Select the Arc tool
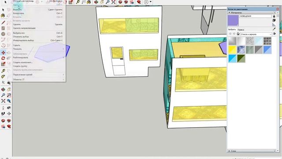Screen dimensions: 282x159 point(3,40)
